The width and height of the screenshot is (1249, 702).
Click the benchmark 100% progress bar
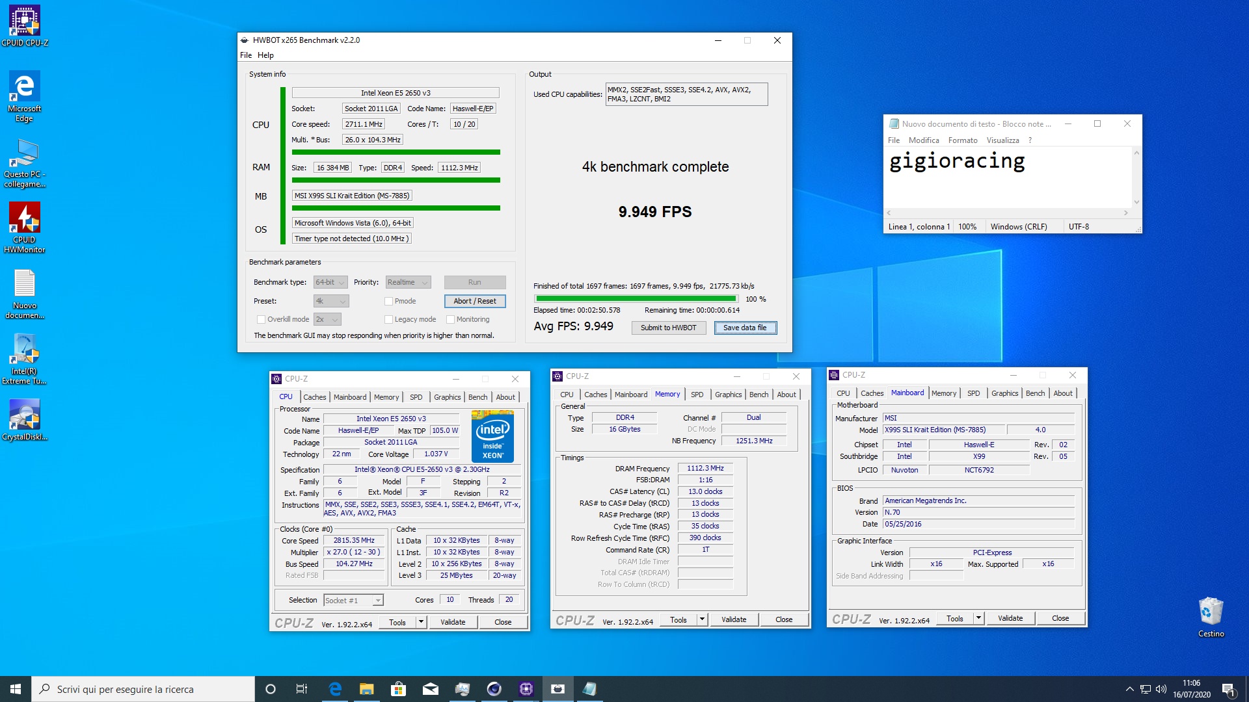click(x=636, y=299)
